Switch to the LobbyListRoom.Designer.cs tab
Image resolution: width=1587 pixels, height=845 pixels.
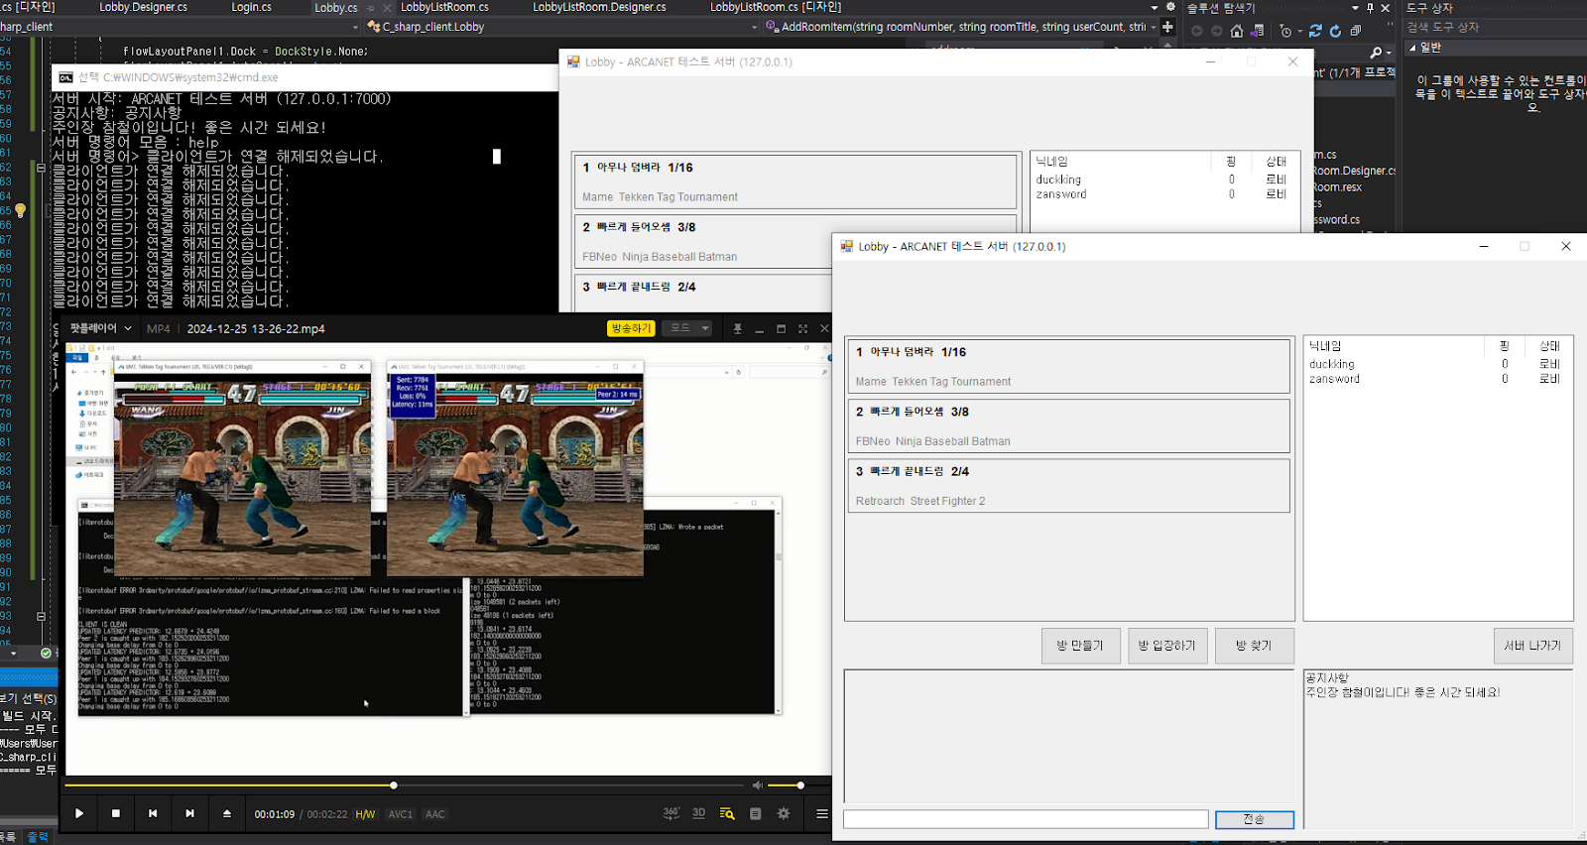[599, 7]
